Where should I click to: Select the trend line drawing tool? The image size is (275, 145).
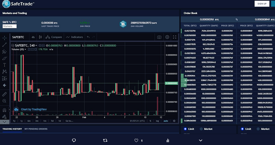[4, 45]
